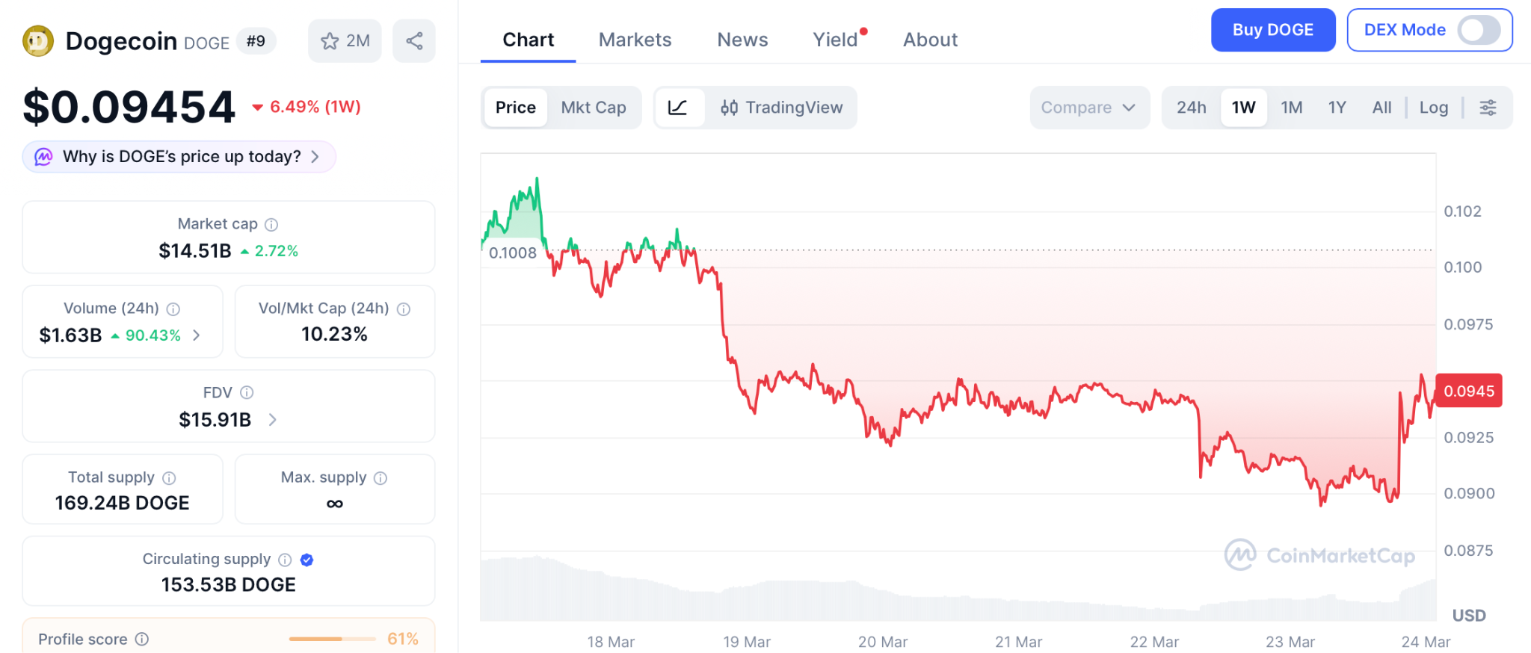Click the star watchlist icon
Viewport: 1531px width, 653px height.
[x=330, y=41]
